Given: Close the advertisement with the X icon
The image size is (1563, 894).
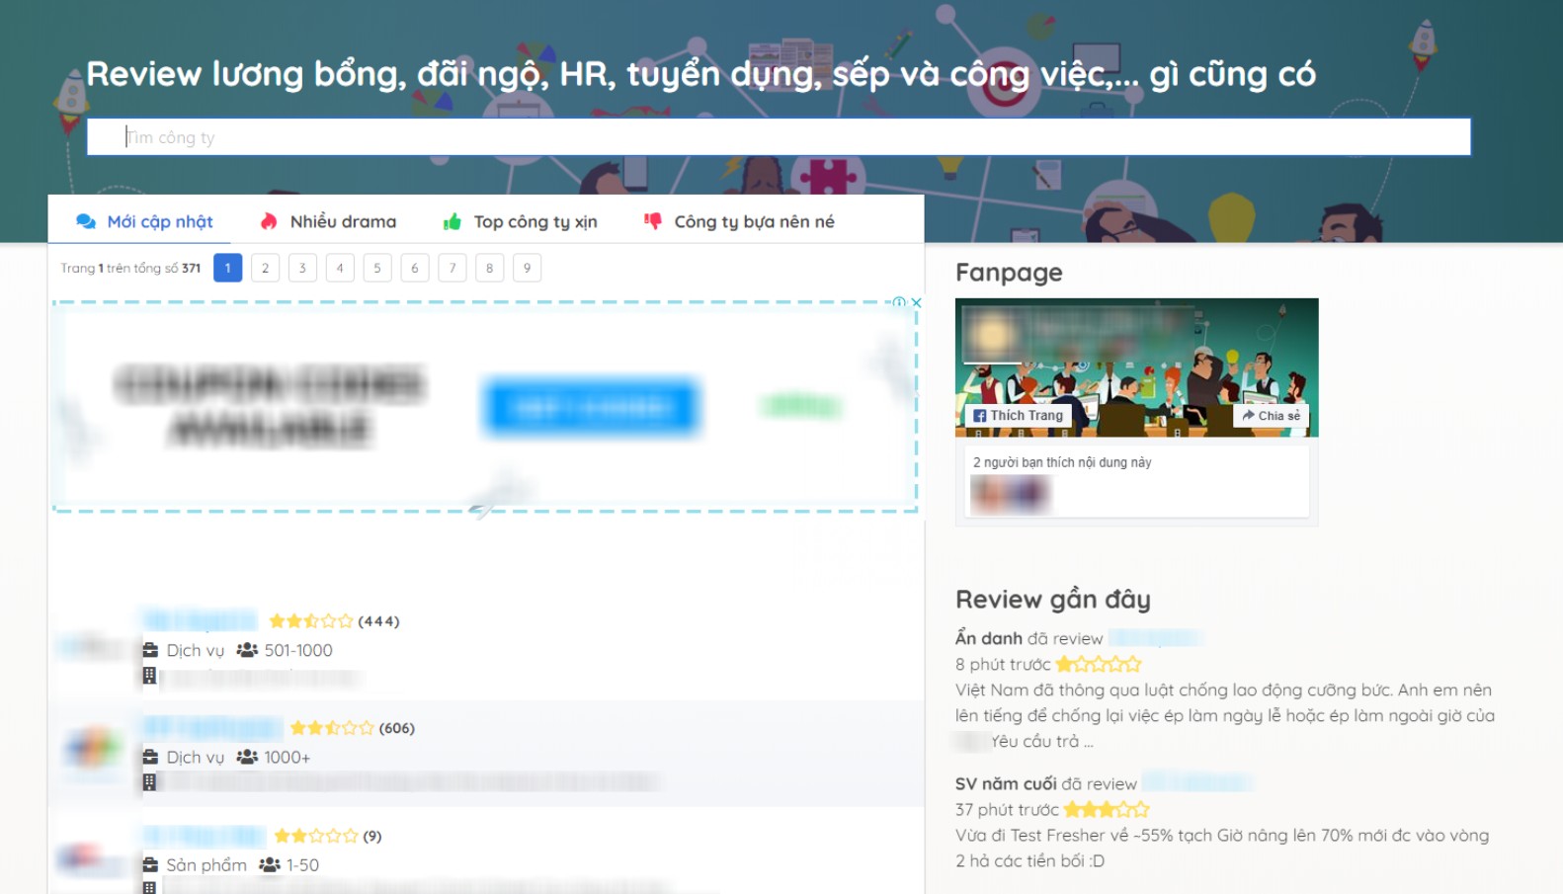Looking at the screenshot, I should 916,302.
